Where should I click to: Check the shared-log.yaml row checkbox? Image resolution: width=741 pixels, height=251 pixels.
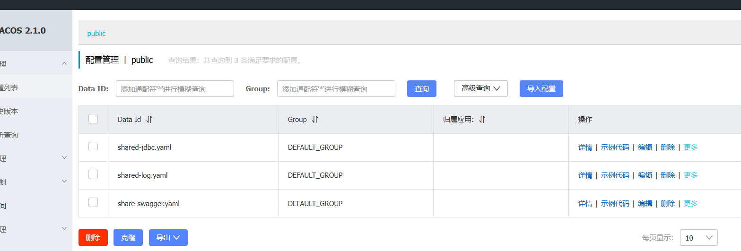point(93,174)
